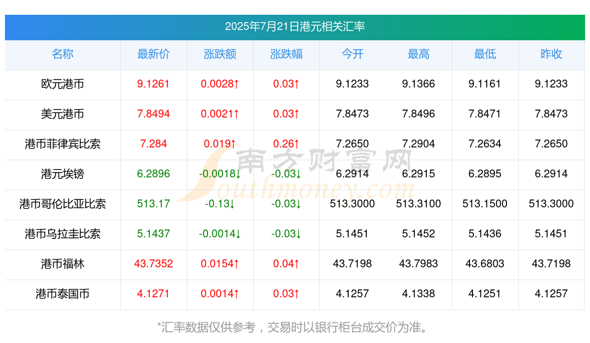Click the 港币乌拉圭比索 row name
This screenshot has width=590, height=343.
pyautogui.click(x=62, y=234)
